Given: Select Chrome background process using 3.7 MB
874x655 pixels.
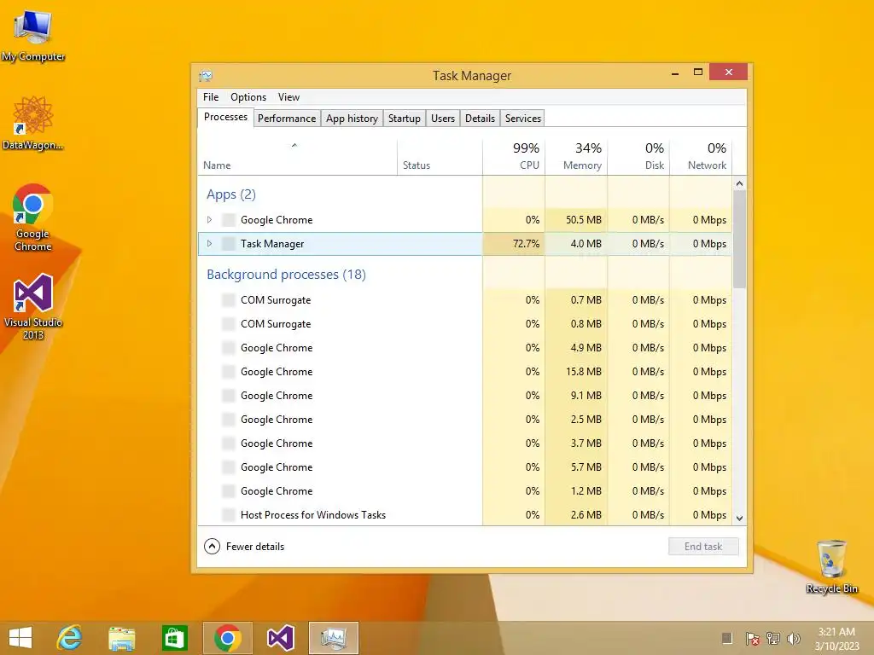Looking at the screenshot, I should click(465, 443).
